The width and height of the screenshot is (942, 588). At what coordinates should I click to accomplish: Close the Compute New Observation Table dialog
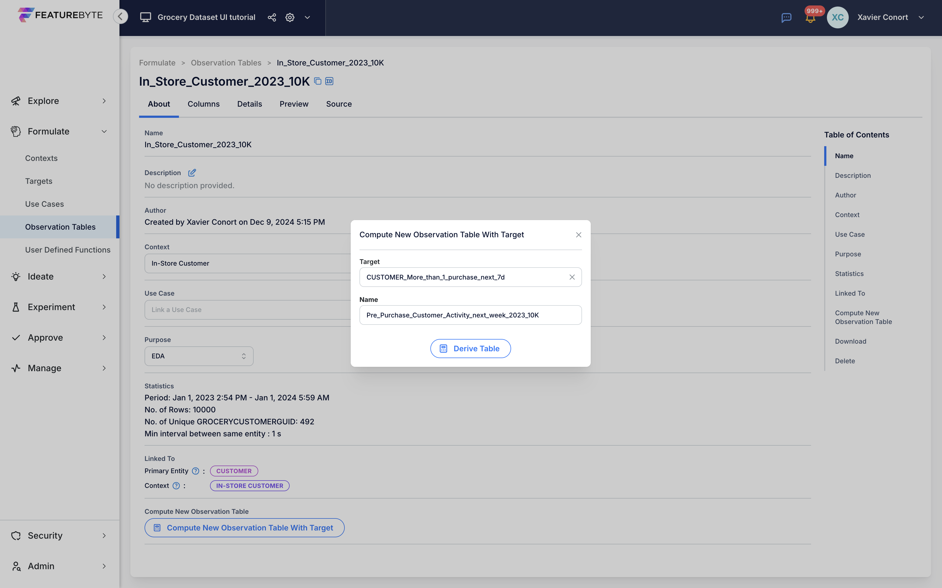[578, 235]
